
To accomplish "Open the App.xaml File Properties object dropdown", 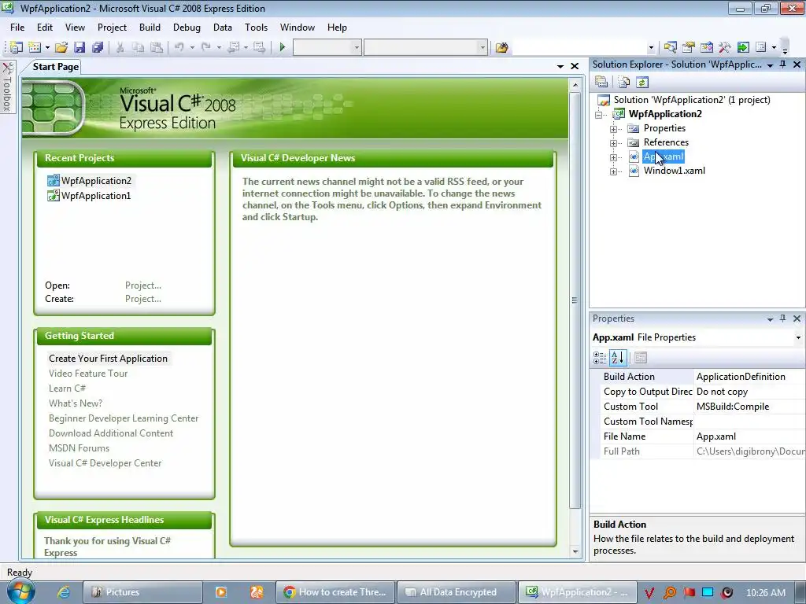I will (798, 337).
